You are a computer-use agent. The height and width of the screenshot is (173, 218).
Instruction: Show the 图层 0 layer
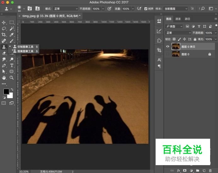click(x=168, y=54)
